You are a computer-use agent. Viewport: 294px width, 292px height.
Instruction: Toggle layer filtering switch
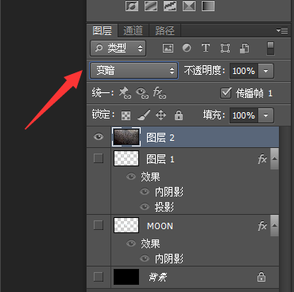pos(270,49)
